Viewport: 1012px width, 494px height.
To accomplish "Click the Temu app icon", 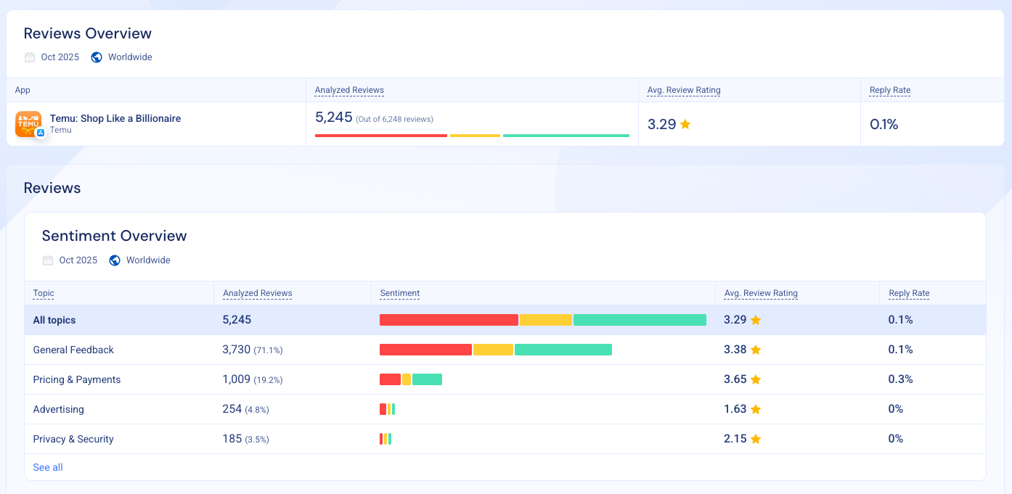I will (28, 124).
